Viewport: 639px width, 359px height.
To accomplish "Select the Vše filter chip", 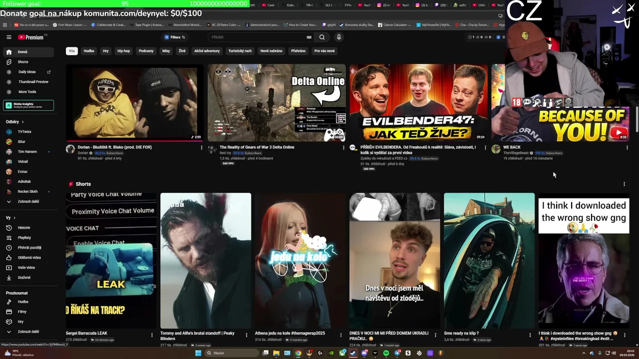I will click(x=72, y=51).
